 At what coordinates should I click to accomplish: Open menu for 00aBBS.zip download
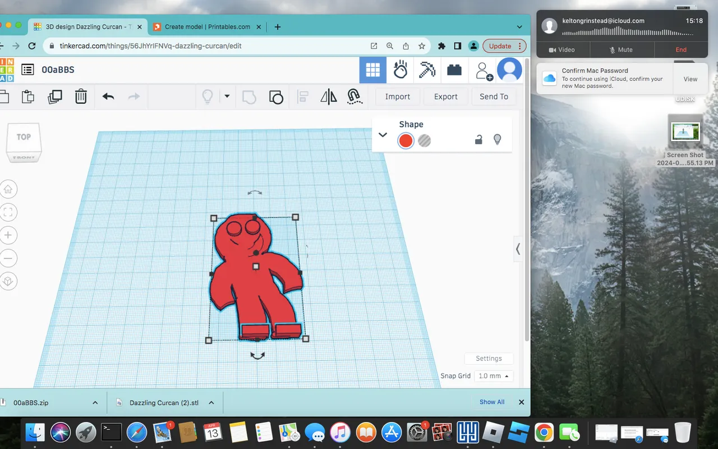click(x=95, y=402)
